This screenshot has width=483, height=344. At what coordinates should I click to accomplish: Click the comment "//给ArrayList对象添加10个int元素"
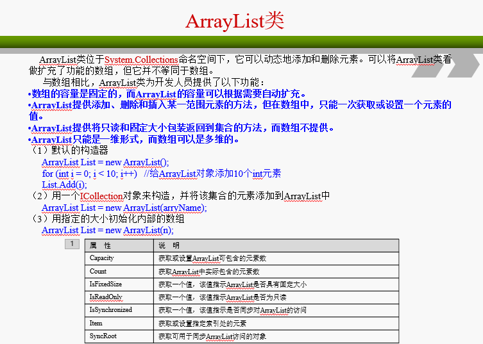tap(212, 174)
